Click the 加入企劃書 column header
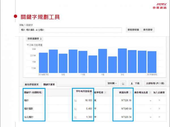The image size is (170, 127). 159,92
